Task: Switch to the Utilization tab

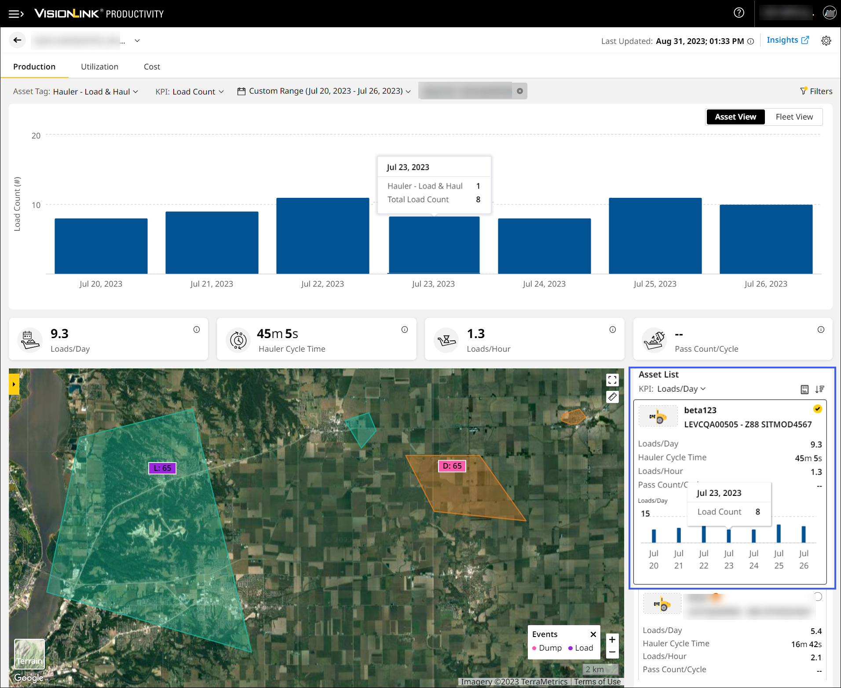Action: pyautogui.click(x=99, y=67)
